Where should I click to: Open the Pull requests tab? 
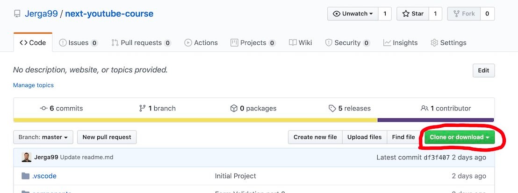[141, 42]
